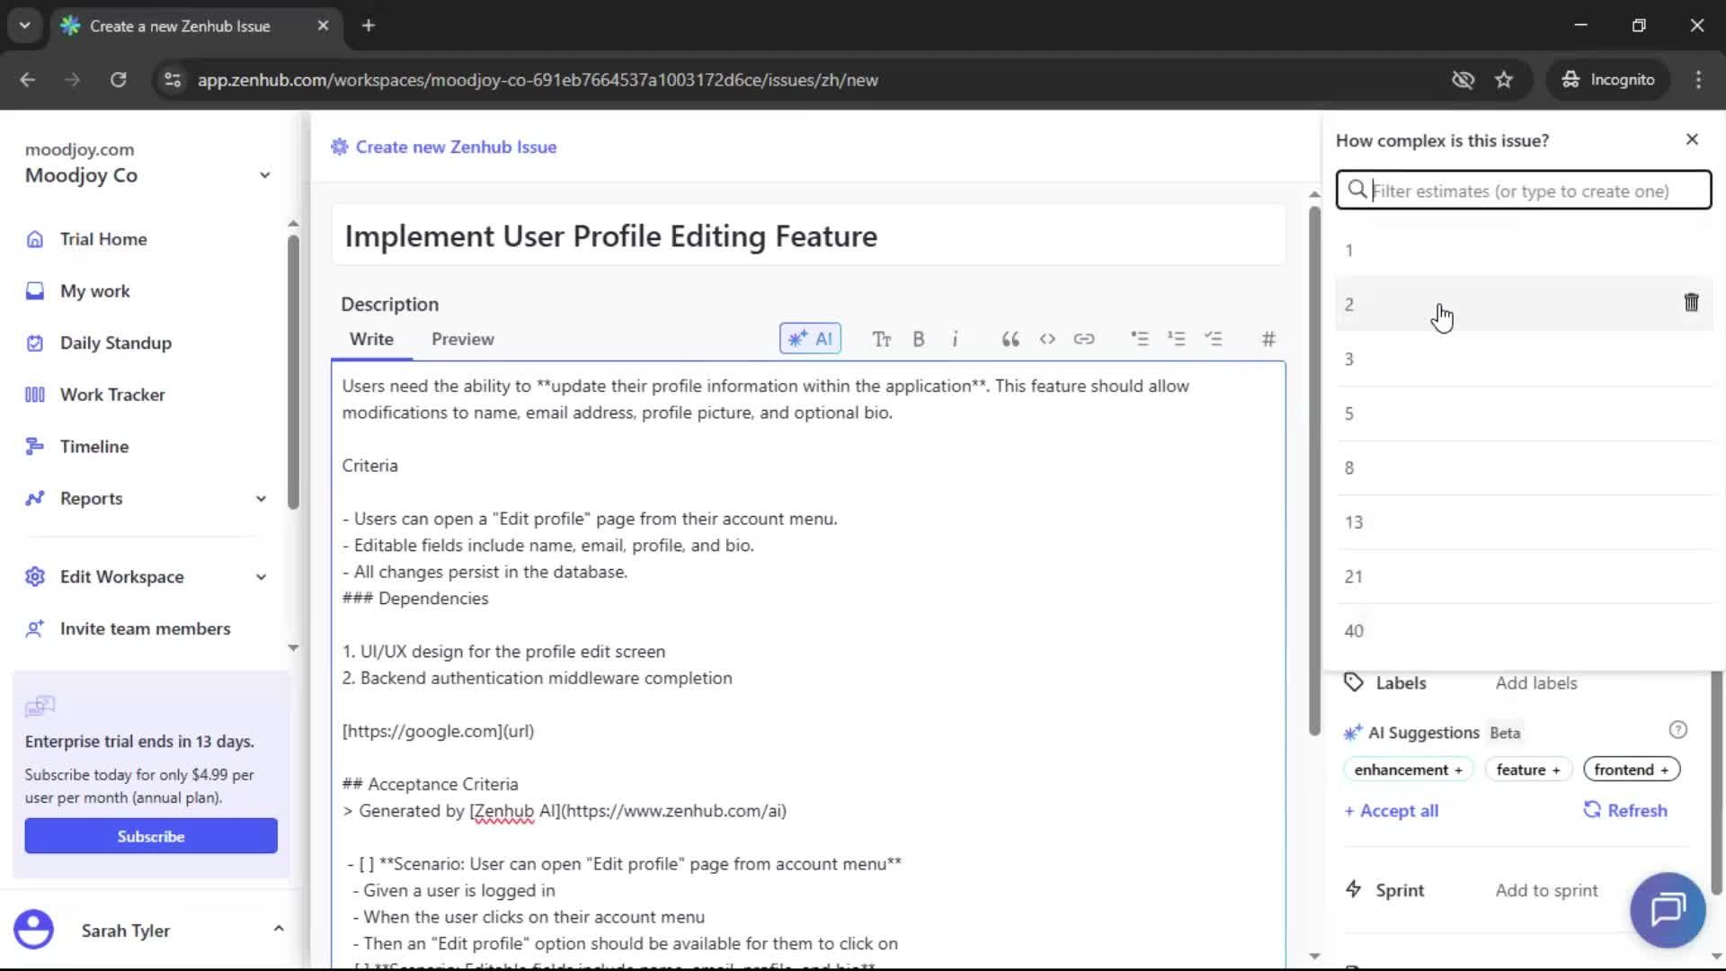Open the chat bubble in the bottom corner
This screenshot has width=1726, height=971.
pos(1667,910)
